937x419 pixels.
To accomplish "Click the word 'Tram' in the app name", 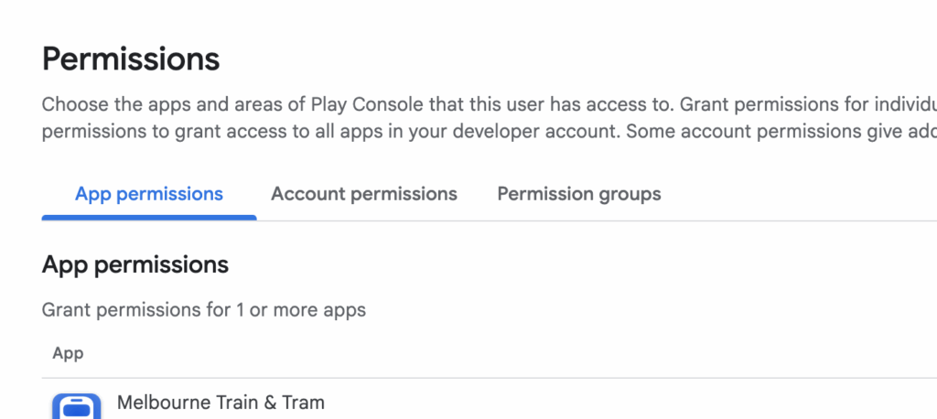I will 304,403.
